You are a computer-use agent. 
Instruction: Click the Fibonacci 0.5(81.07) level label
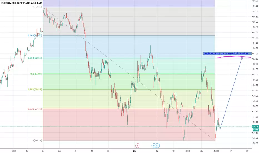(x=36, y=74)
